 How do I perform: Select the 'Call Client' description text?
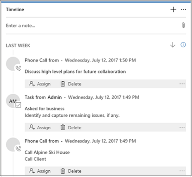(x=35, y=159)
